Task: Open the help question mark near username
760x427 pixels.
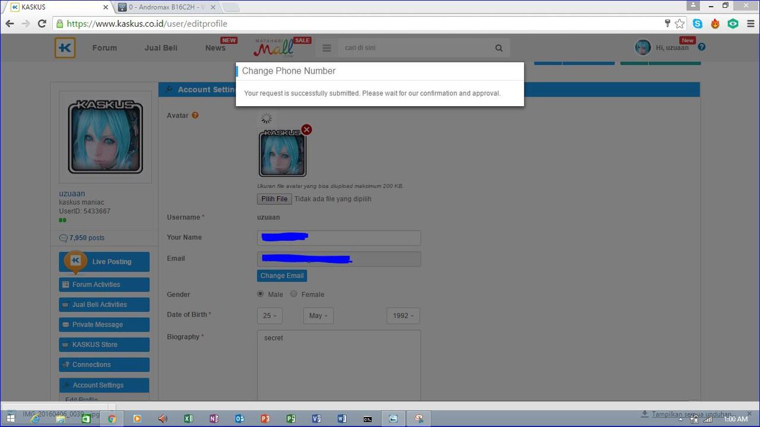Action: pyautogui.click(x=702, y=47)
